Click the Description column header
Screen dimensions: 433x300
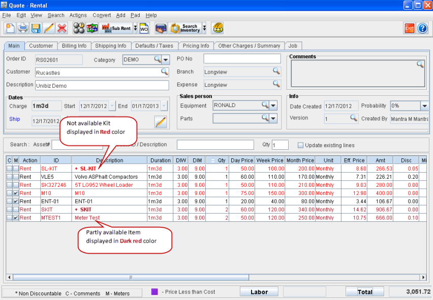(109, 160)
